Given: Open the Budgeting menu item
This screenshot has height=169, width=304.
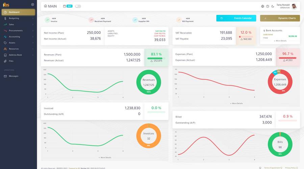Looking at the screenshot, I should [18, 18].
